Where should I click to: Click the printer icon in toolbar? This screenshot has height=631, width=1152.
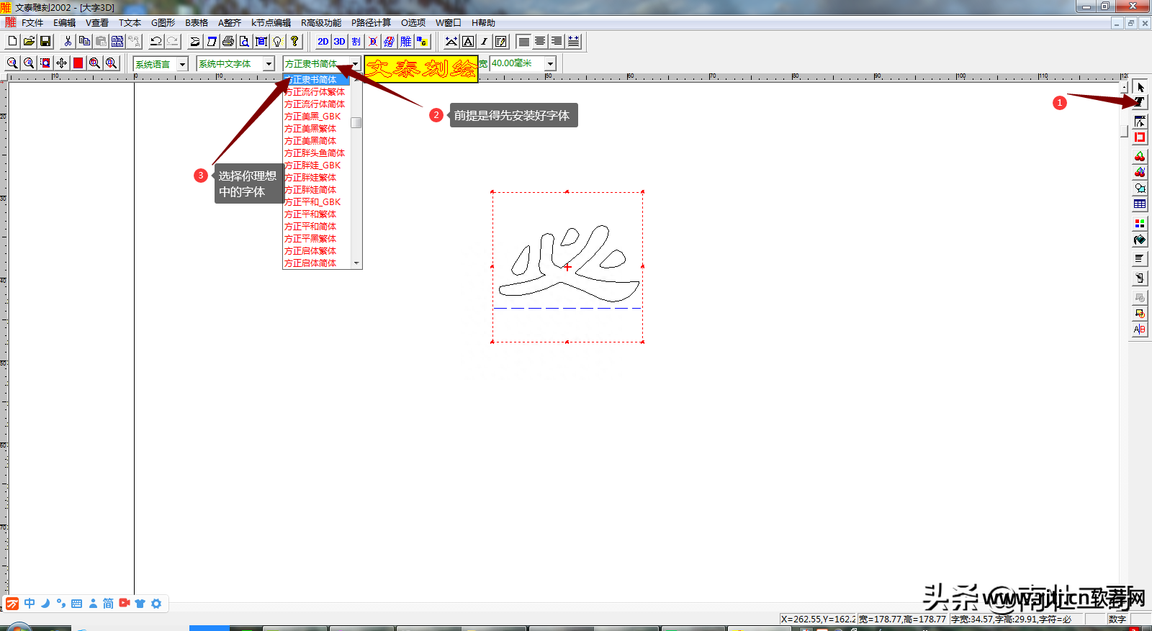[228, 42]
